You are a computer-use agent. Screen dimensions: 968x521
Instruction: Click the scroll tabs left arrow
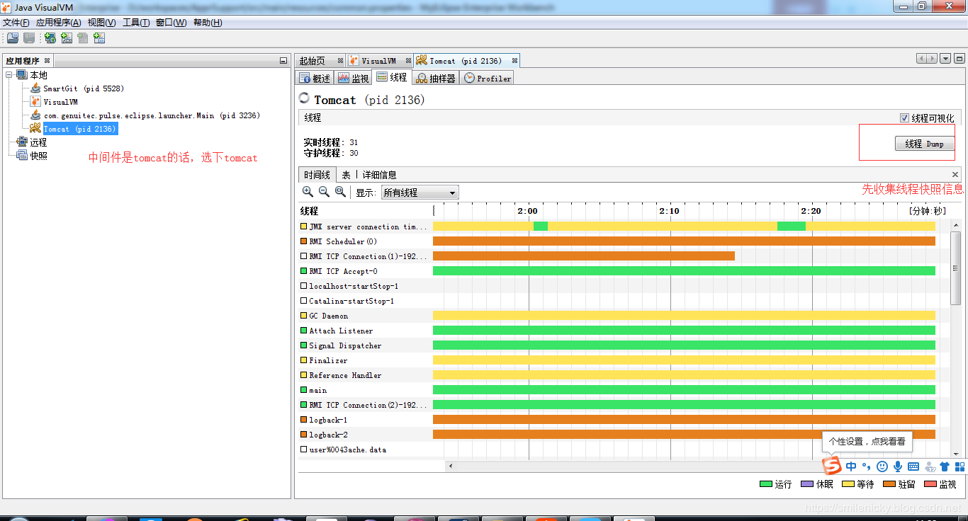point(921,59)
